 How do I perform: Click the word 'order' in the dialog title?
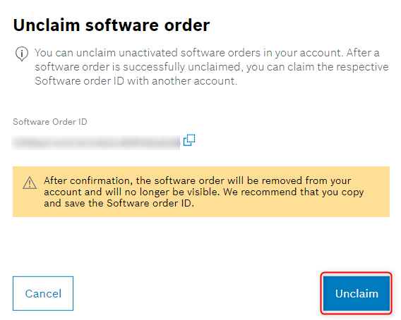[x=187, y=25]
